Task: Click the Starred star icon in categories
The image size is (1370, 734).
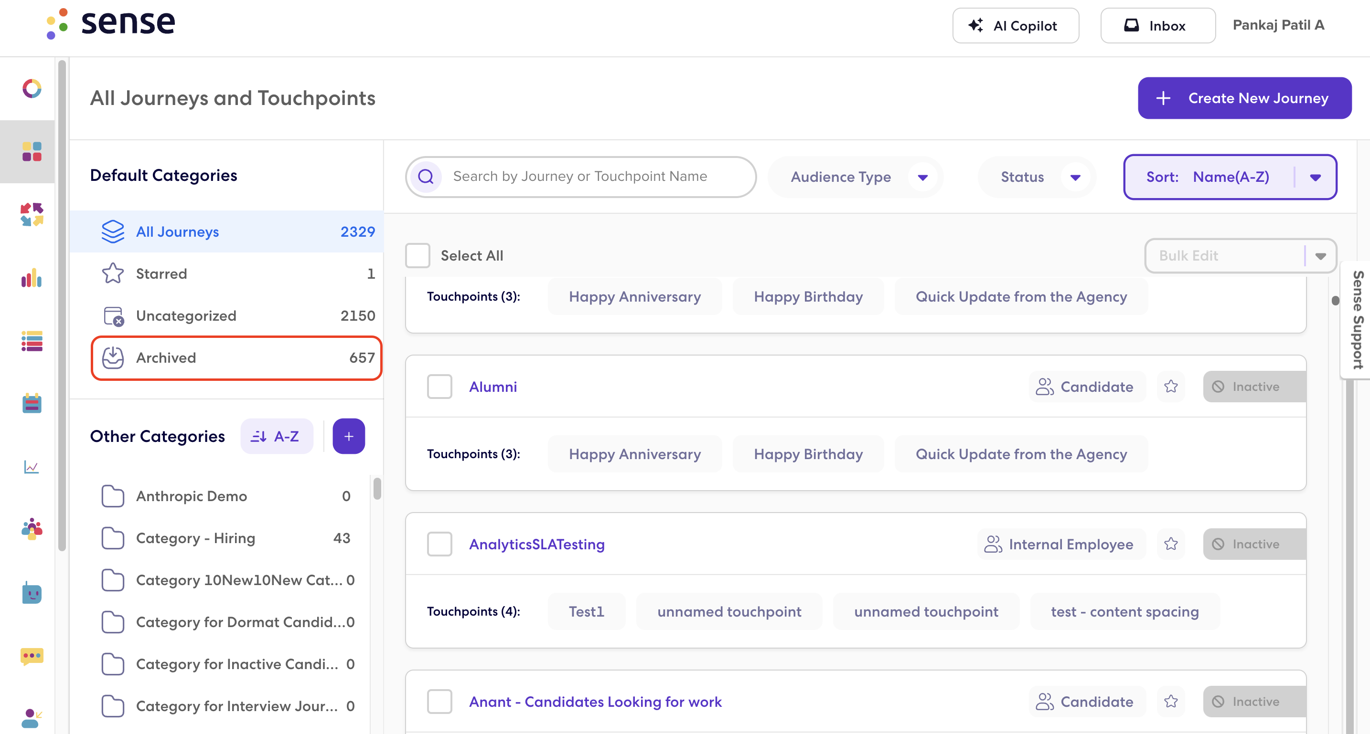Action: [x=113, y=273]
